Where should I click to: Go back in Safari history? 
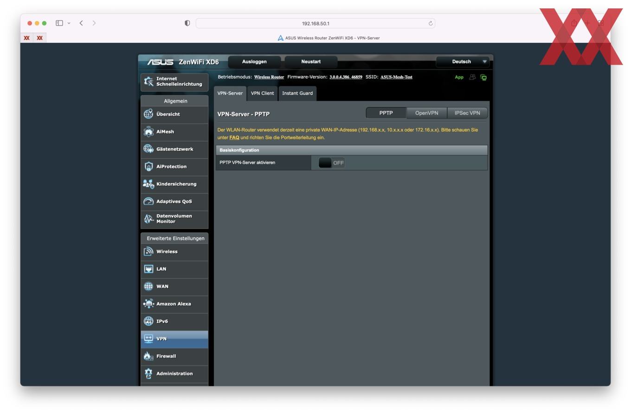(x=81, y=23)
